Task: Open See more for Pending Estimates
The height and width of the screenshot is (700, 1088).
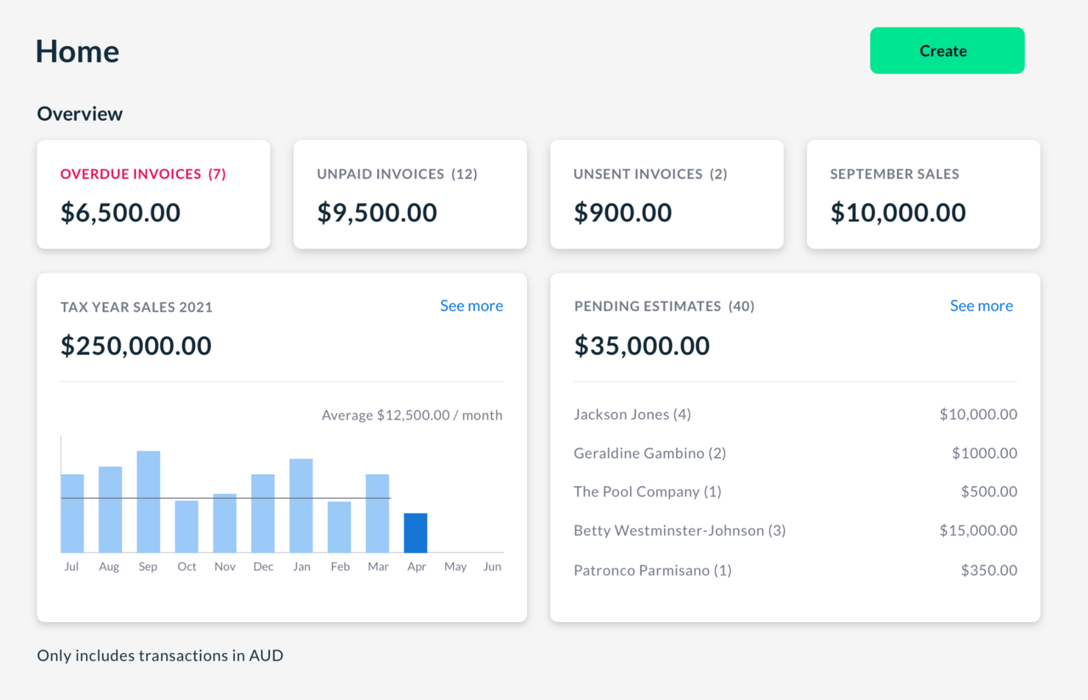Action: tap(981, 306)
